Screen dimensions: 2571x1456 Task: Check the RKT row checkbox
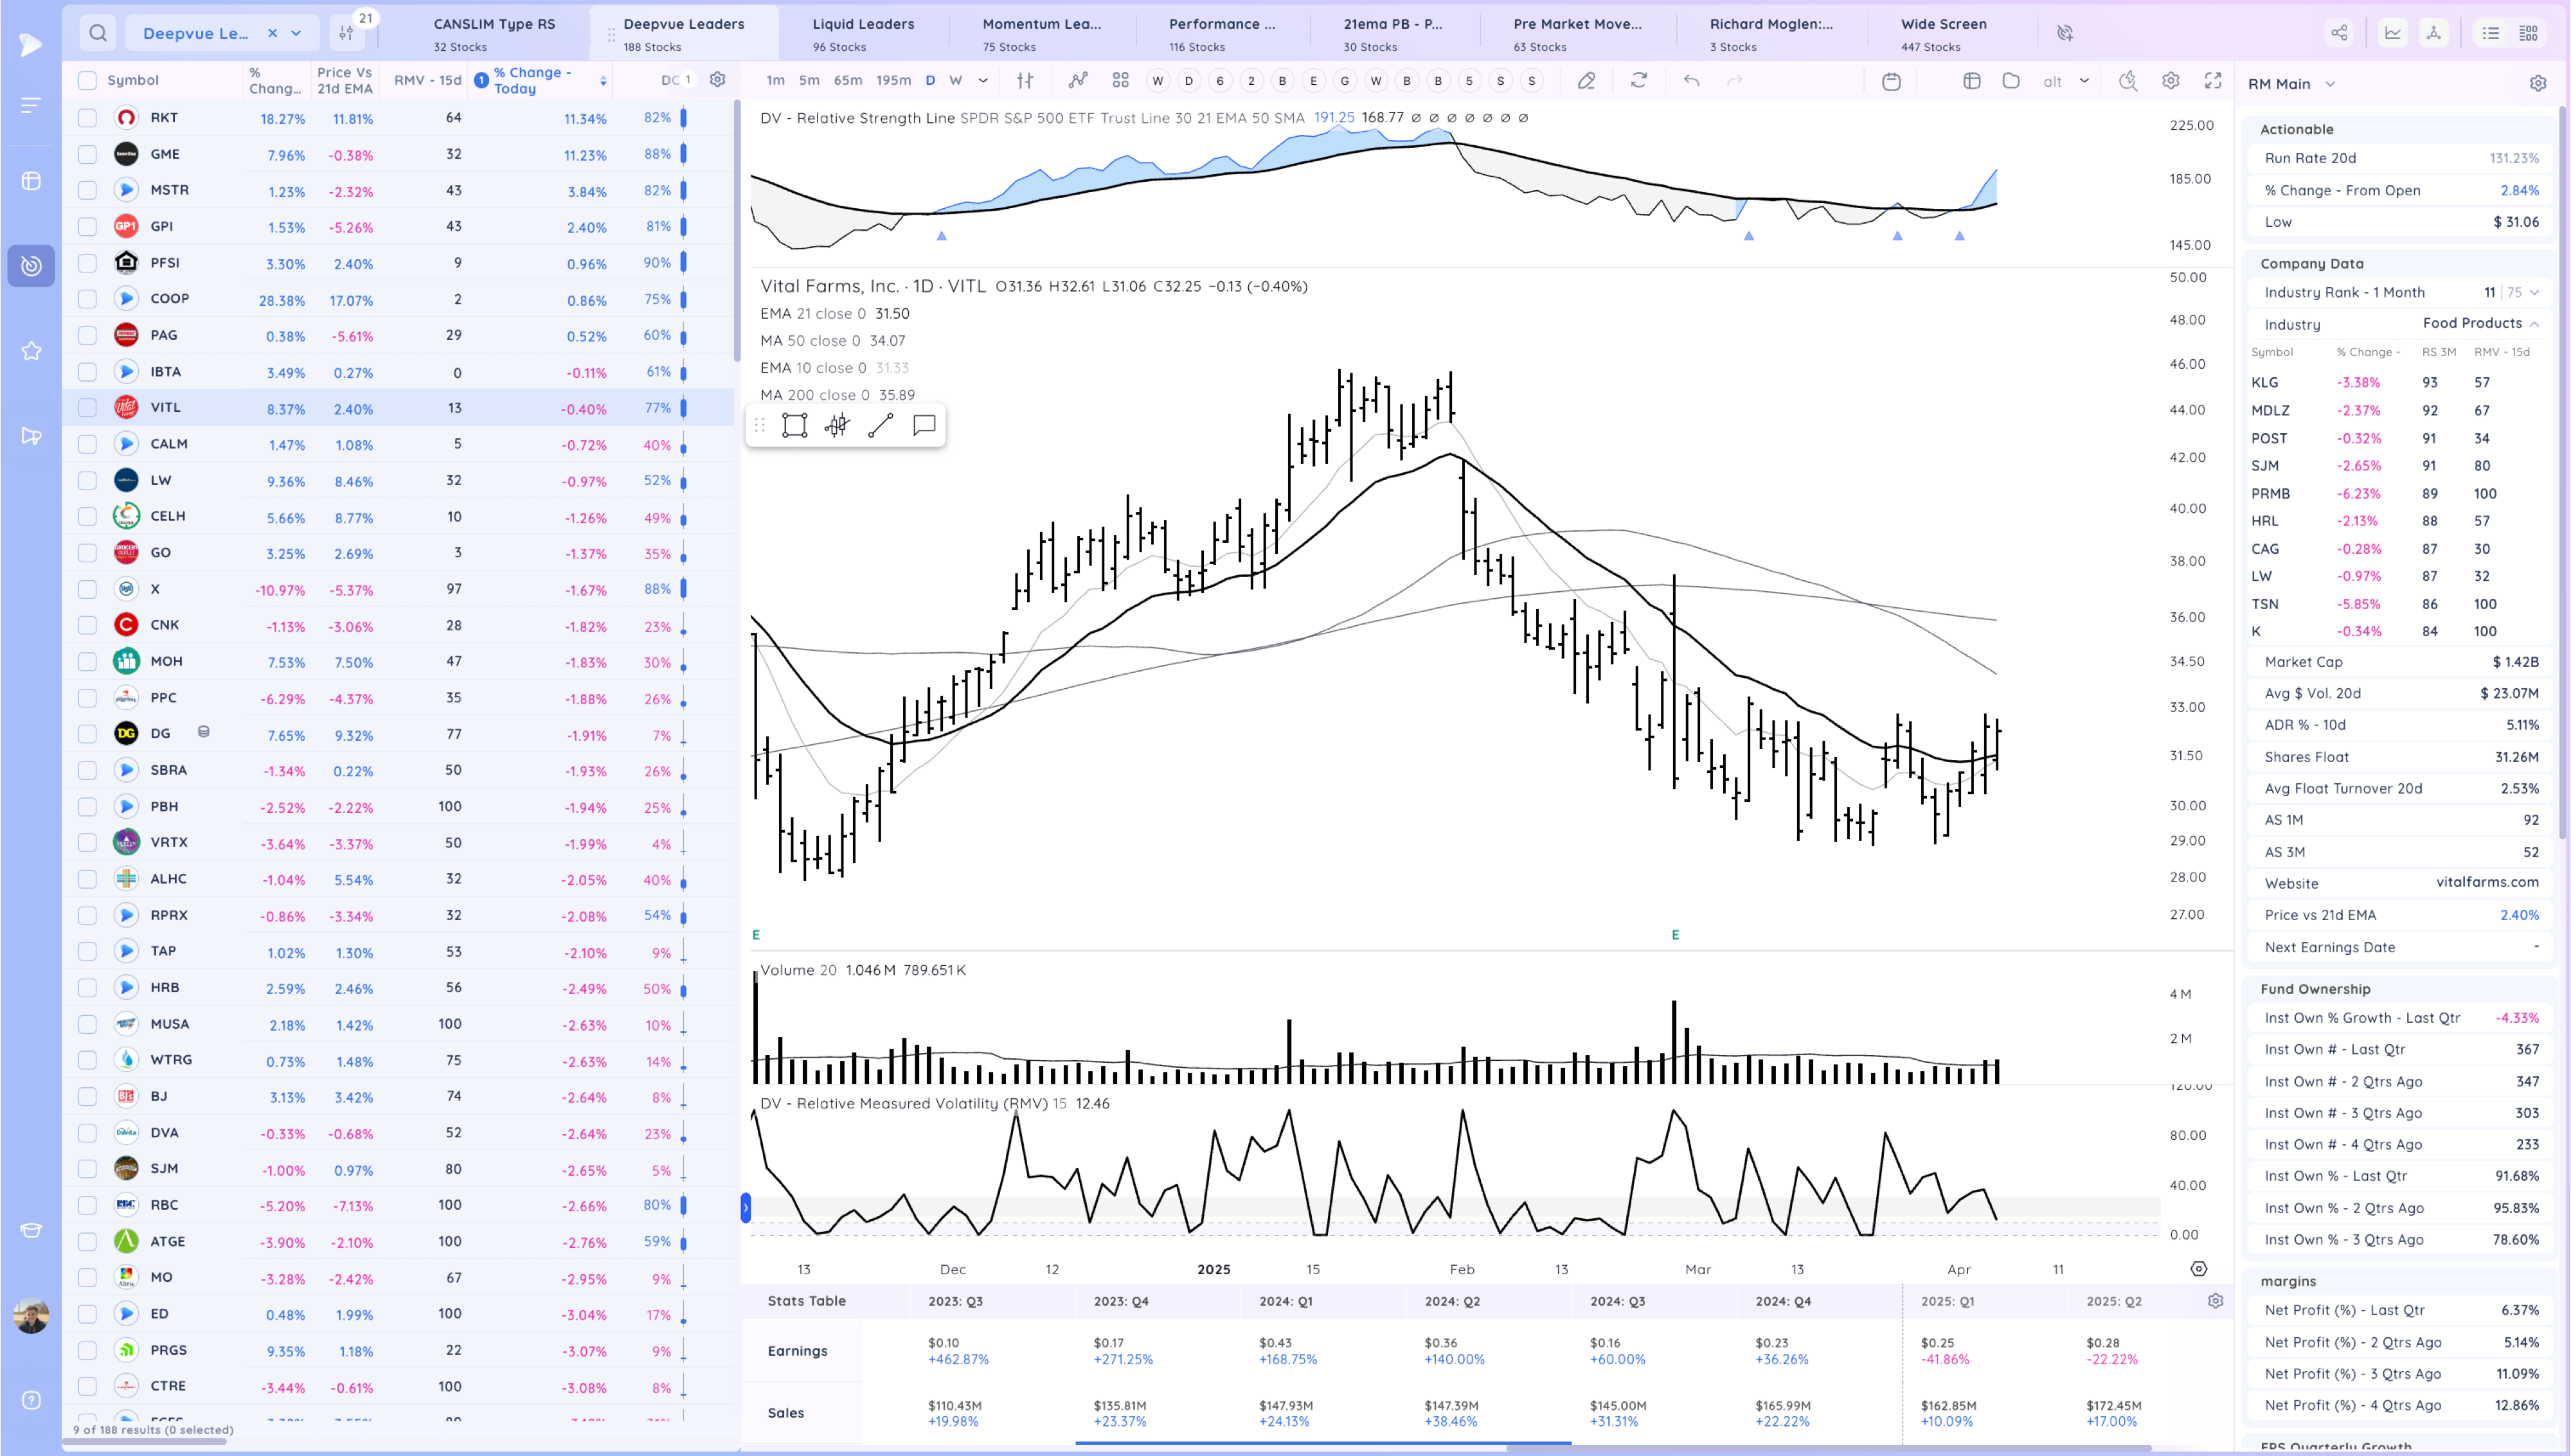coord(87,118)
